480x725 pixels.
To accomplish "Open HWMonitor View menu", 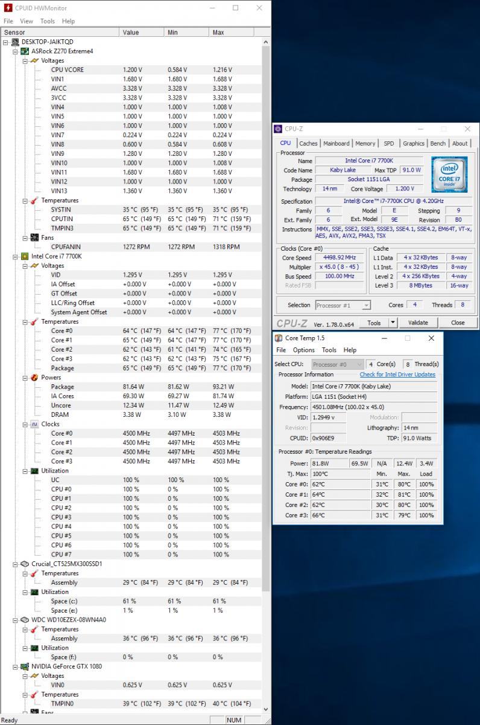I will (27, 21).
